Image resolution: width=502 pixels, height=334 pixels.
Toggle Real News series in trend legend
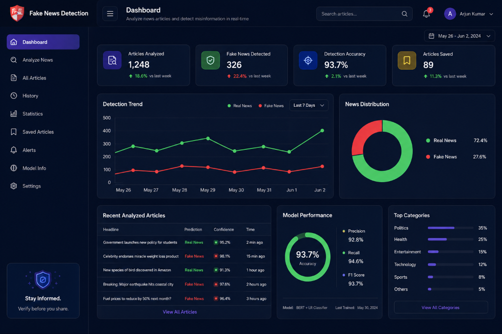click(x=239, y=106)
